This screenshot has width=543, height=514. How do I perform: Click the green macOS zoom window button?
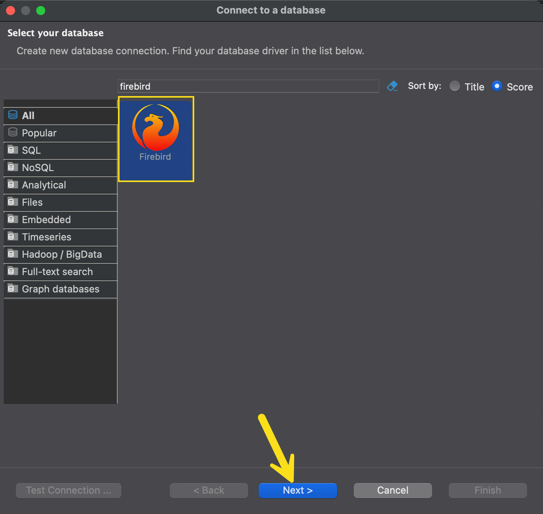pyautogui.click(x=41, y=11)
